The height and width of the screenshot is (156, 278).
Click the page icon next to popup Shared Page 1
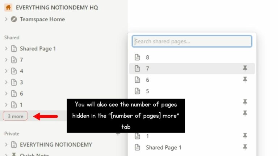pos(138,147)
